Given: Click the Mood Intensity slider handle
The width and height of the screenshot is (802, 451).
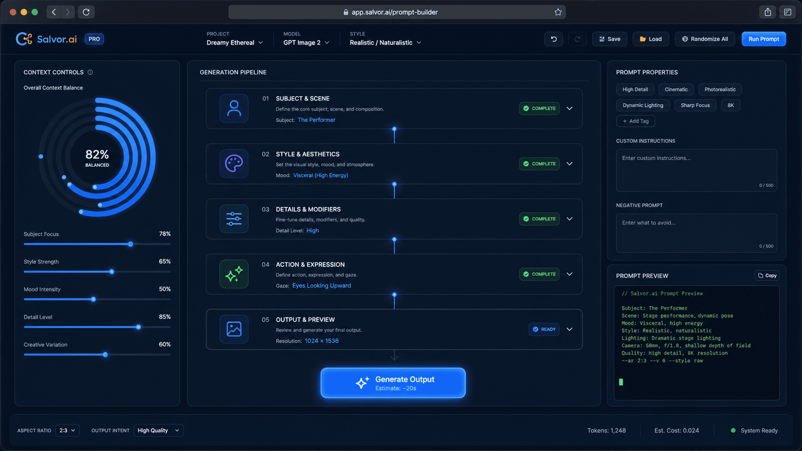Looking at the screenshot, I should 93,299.
